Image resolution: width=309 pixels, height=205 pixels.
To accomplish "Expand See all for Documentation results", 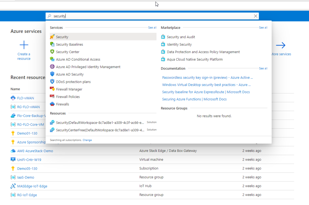I will [x=263, y=69].
